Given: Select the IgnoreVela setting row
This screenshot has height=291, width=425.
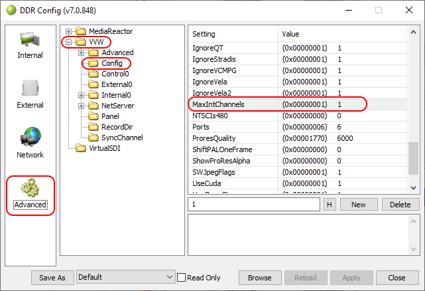Looking at the screenshot, I should coord(298,82).
